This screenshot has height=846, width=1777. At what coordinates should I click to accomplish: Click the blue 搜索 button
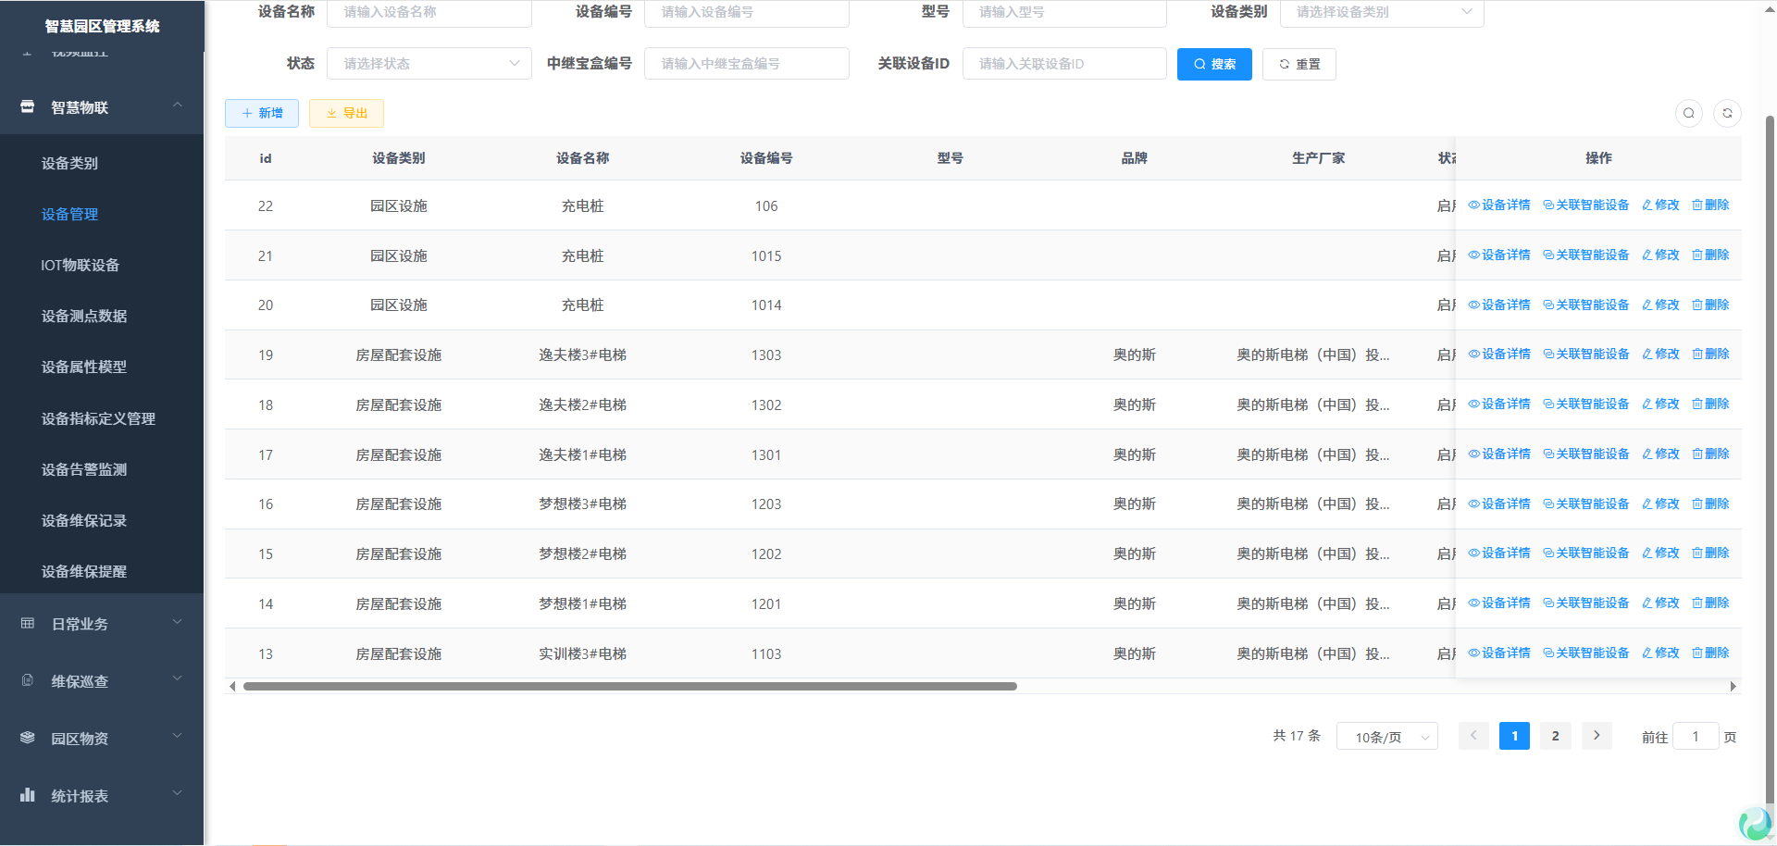1213,64
